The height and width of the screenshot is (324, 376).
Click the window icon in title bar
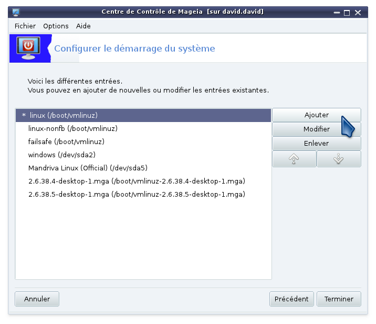(16, 12)
